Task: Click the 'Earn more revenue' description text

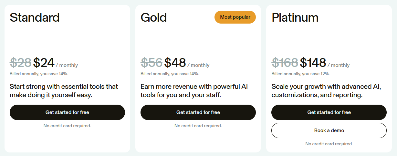Action: (x=194, y=91)
